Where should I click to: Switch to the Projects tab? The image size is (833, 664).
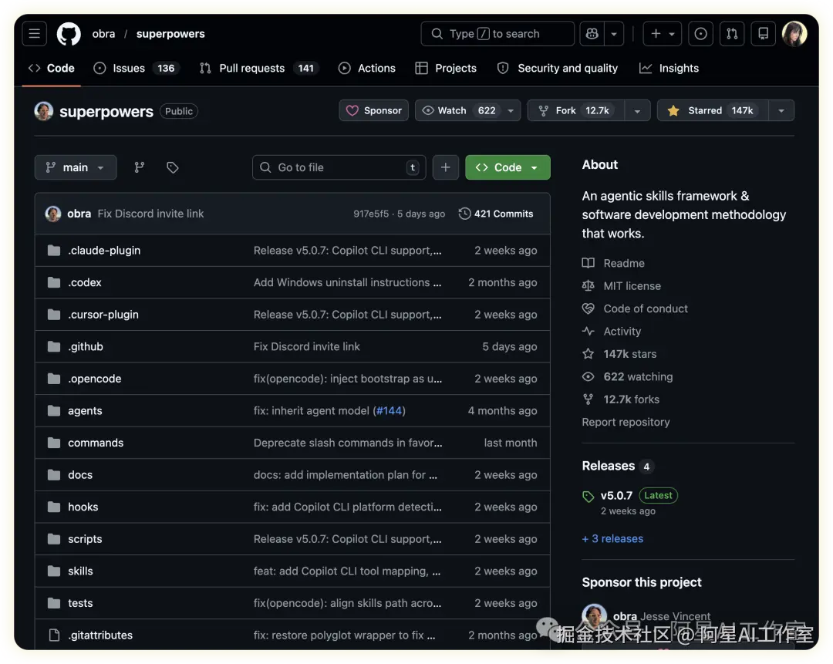coord(446,68)
